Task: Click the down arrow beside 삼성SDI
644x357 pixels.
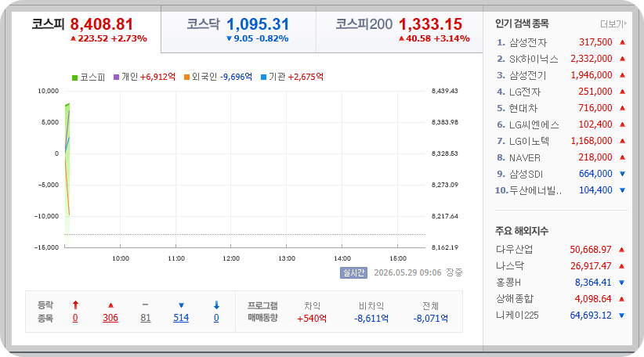Action: [622, 174]
